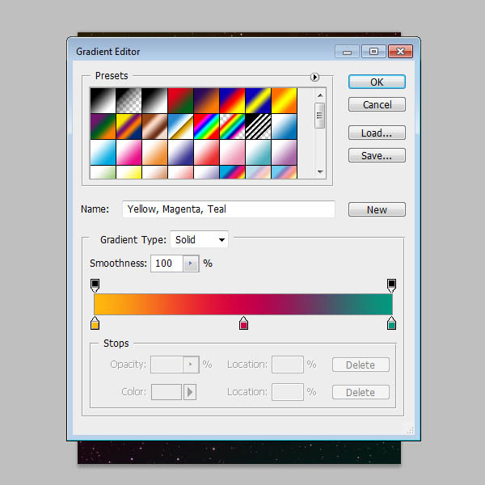Select the teal color stop

391,323
